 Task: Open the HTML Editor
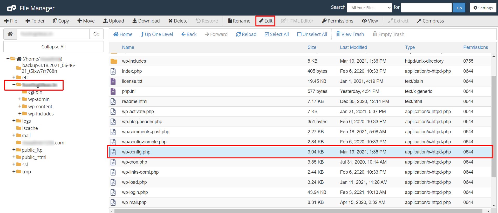click(297, 21)
